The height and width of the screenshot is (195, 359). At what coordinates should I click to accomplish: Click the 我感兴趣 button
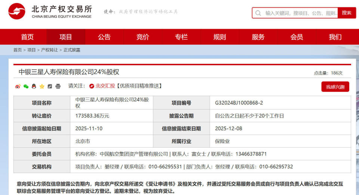tap(335, 87)
